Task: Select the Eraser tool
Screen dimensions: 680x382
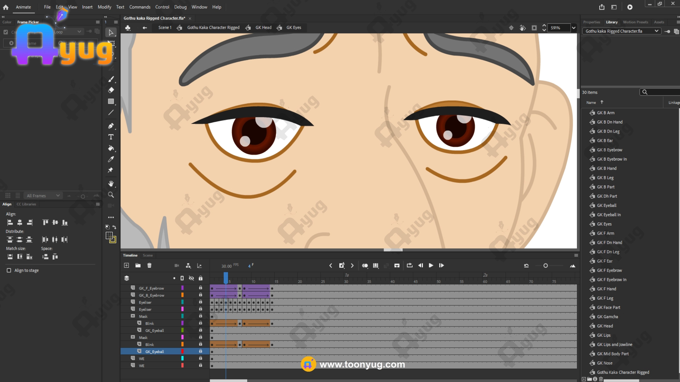Action: pyautogui.click(x=111, y=90)
